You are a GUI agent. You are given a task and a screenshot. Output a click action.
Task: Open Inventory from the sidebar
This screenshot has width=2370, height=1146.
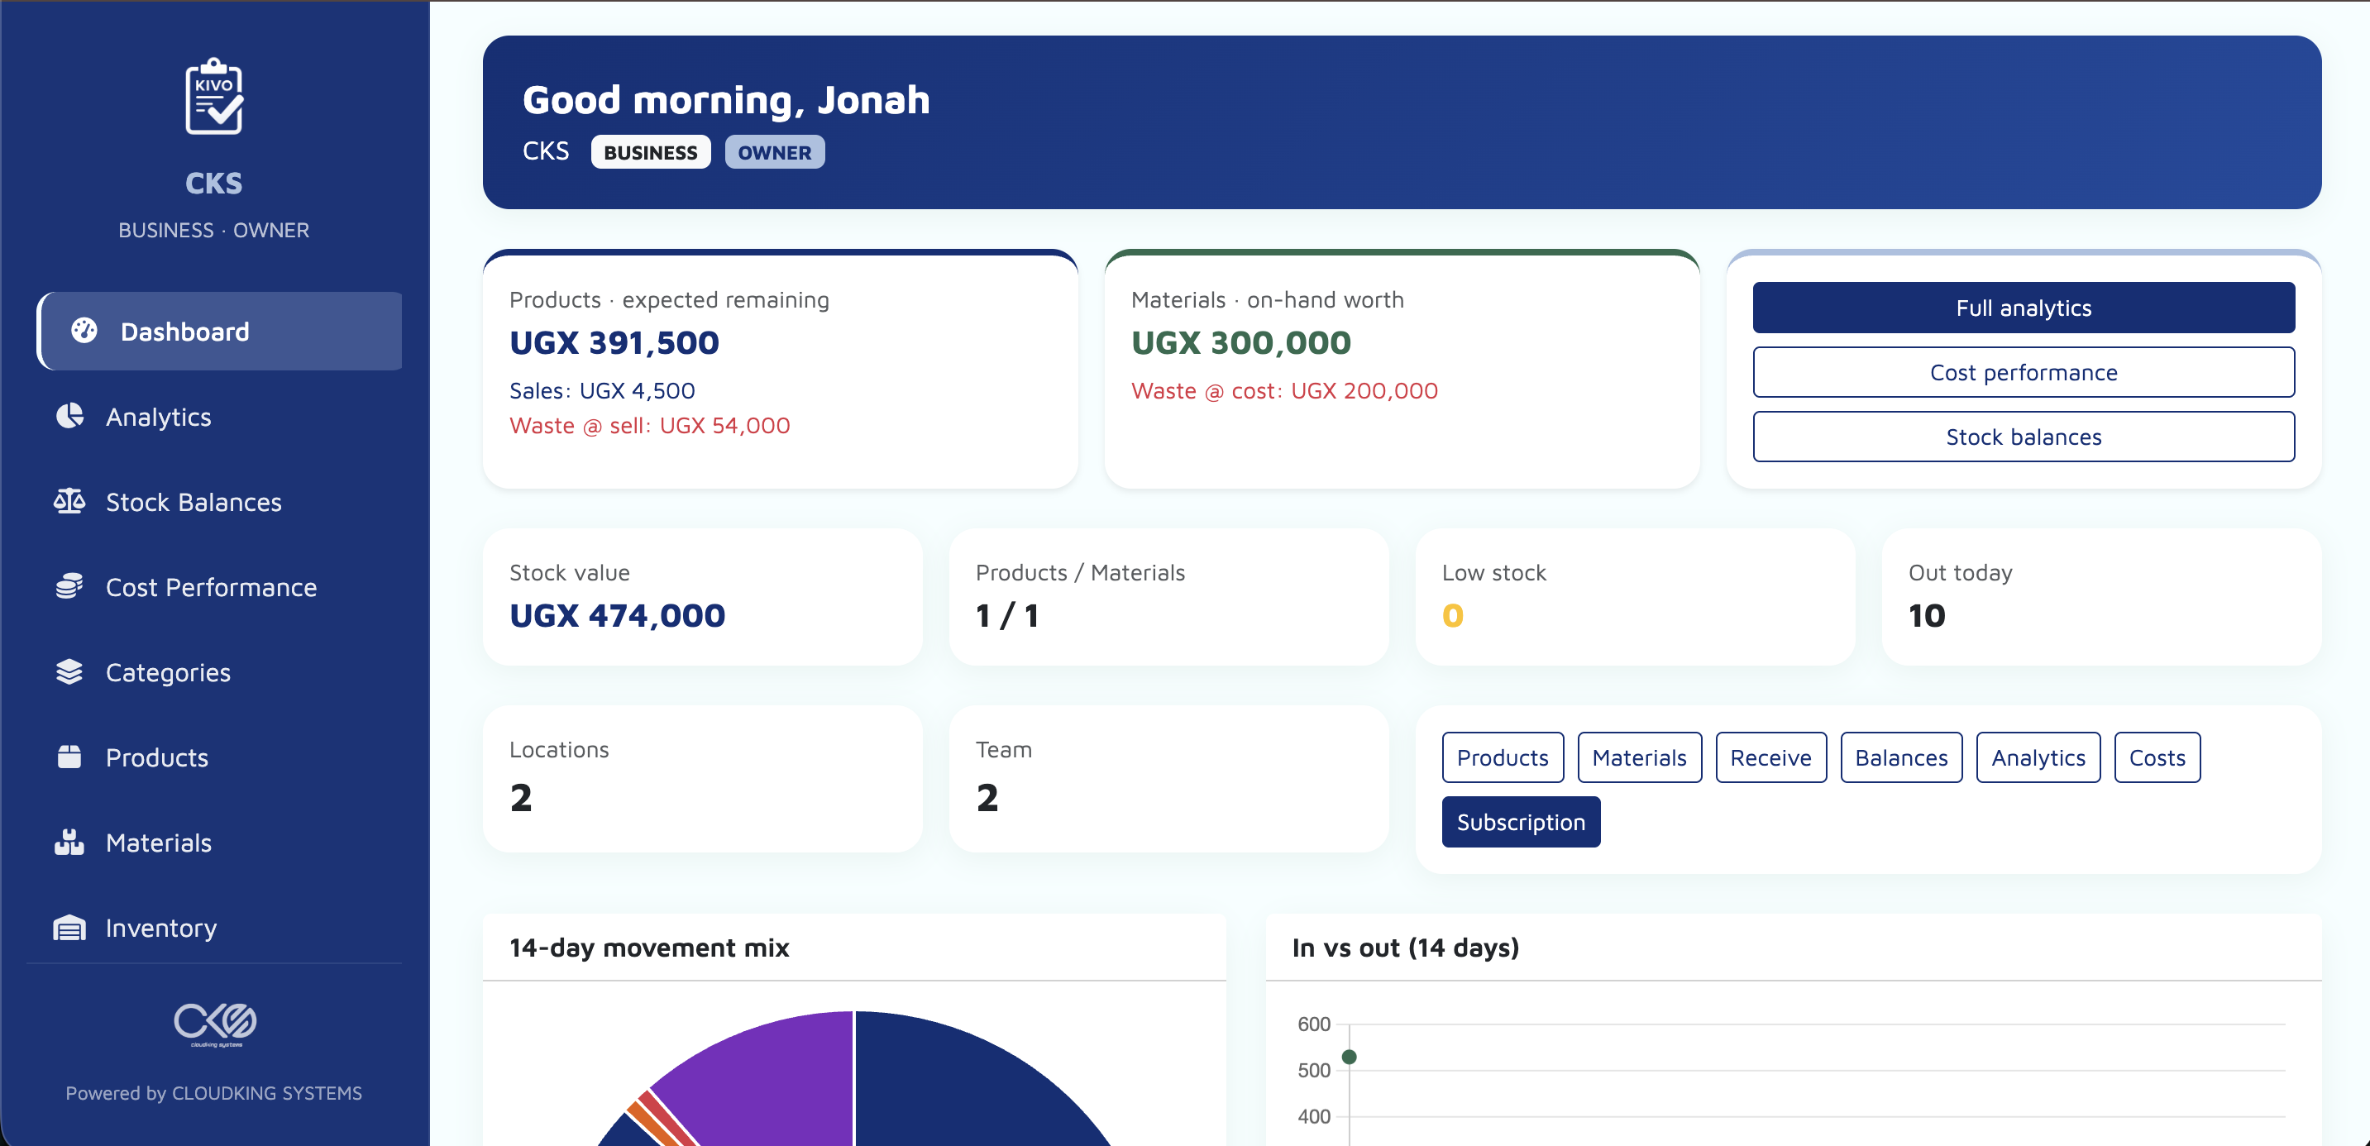click(220, 927)
